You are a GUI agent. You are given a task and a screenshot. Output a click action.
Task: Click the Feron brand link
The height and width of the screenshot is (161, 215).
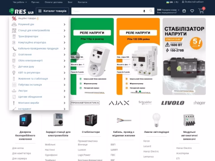click(146, 141)
